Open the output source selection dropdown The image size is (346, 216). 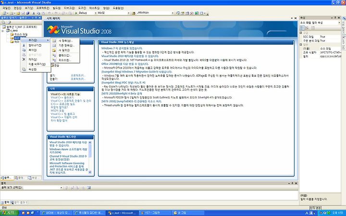click(61, 188)
